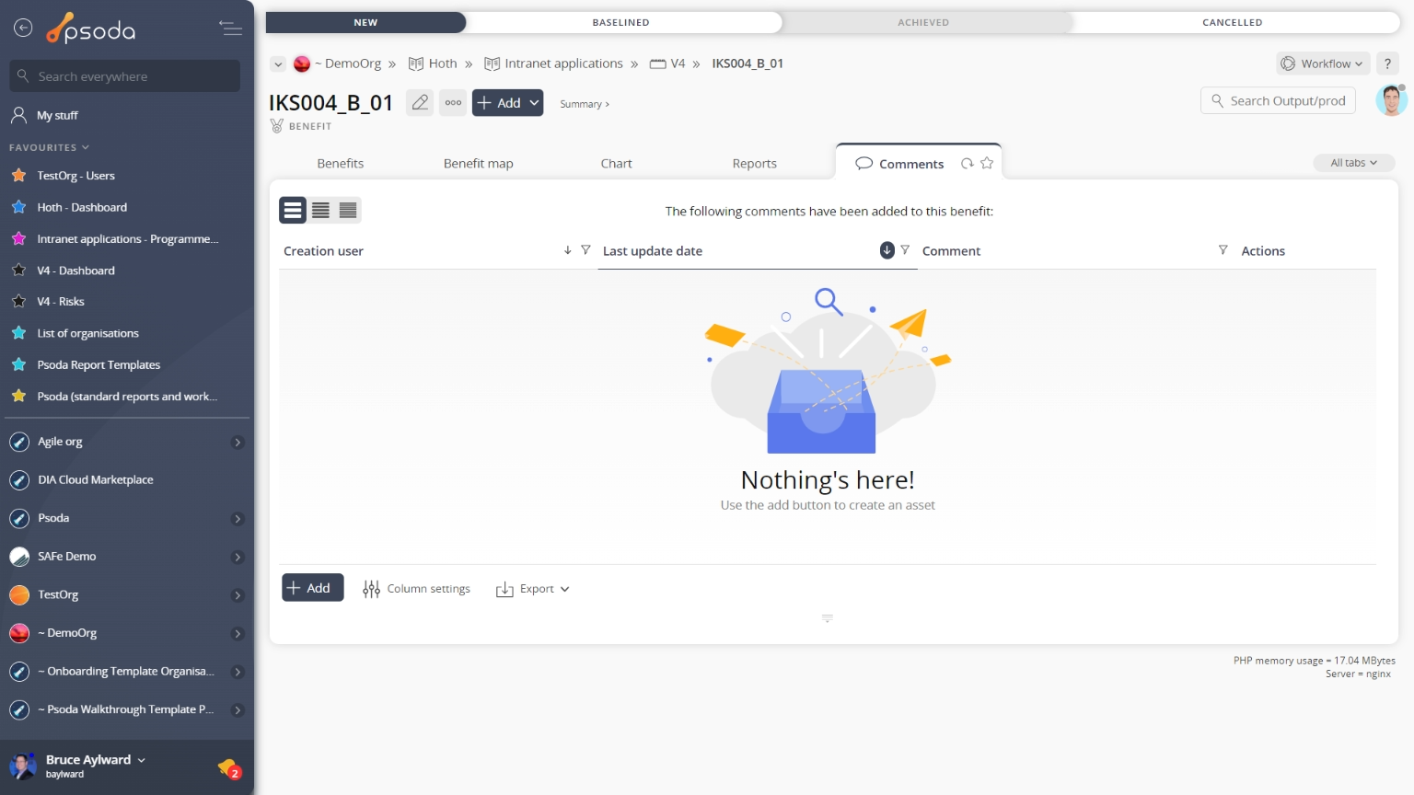Open the help question mark button
Viewport: 1414px width, 795px height.
coord(1387,63)
